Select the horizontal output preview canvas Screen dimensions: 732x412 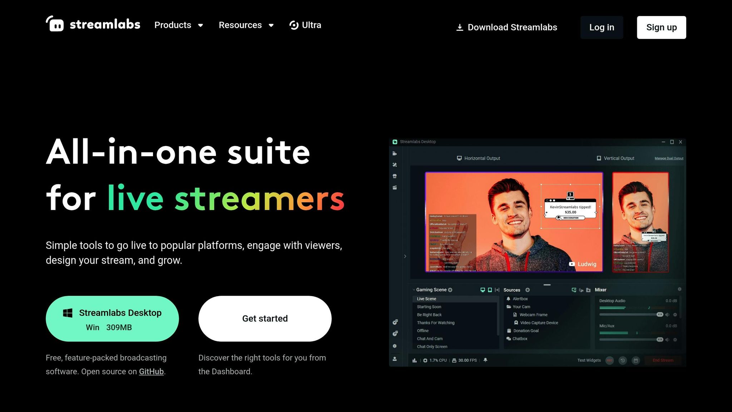tap(514, 222)
